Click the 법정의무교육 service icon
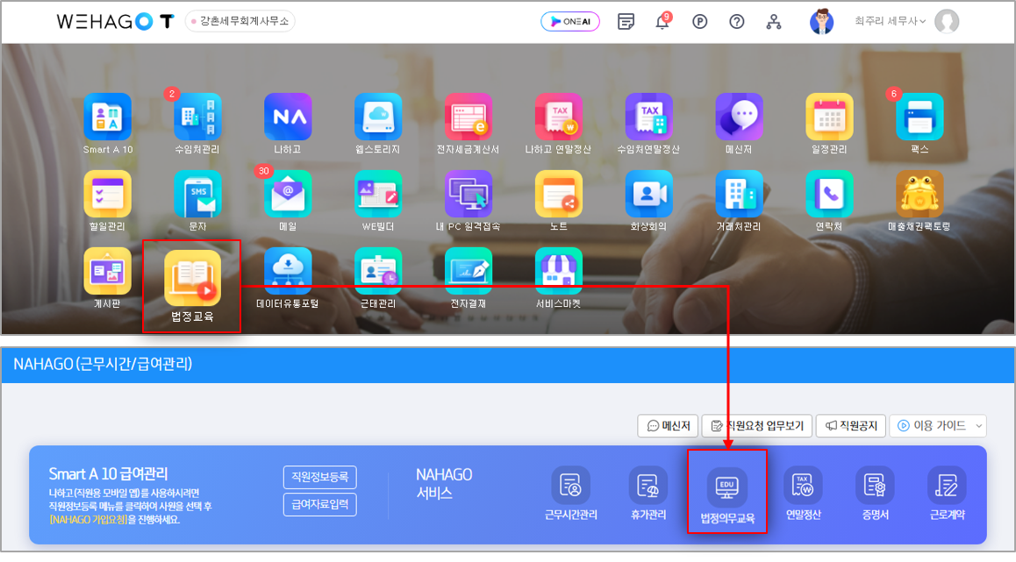Screen dimensions: 1016x562 pyautogui.click(x=726, y=486)
